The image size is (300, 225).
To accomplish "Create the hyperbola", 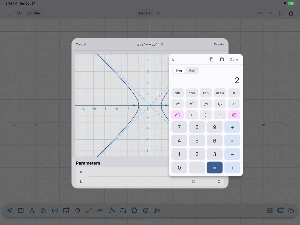I will coord(219,44).
